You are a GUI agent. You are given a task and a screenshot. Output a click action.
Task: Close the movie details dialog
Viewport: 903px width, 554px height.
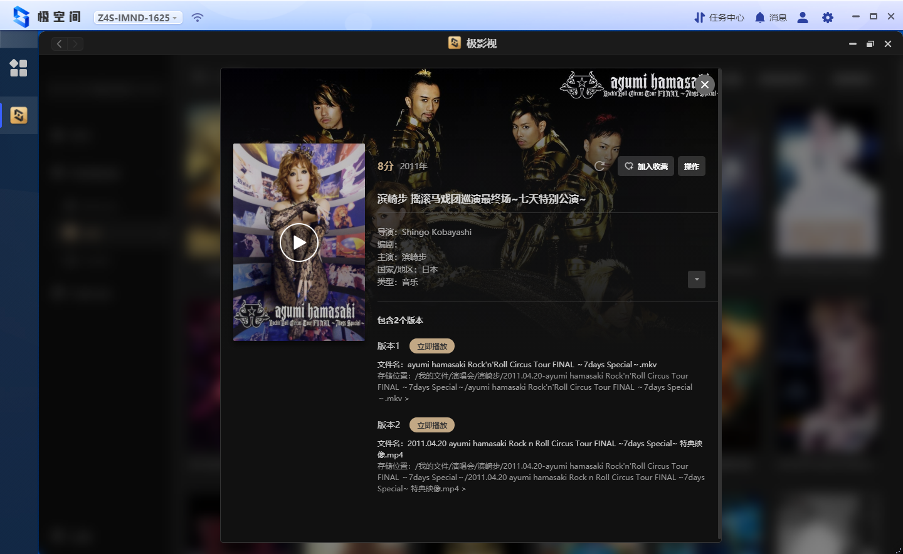[705, 84]
